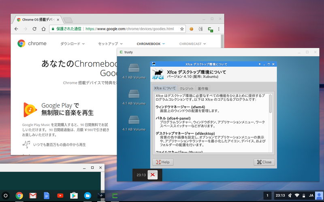
Task: Open YouTube from the shelf
Action: (x=60, y=196)
